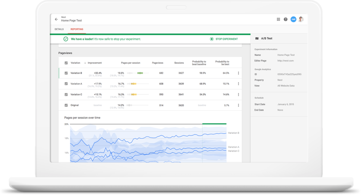
Task: Click the 98.9% probability value
Action: 203,73
